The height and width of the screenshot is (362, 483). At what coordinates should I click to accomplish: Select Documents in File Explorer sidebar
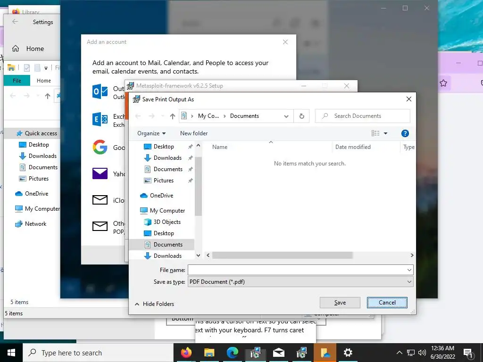(38, 167)
